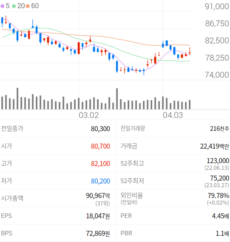Click the market rank text (37위)
Screen dimensions: 230x242
coord(103,203)
